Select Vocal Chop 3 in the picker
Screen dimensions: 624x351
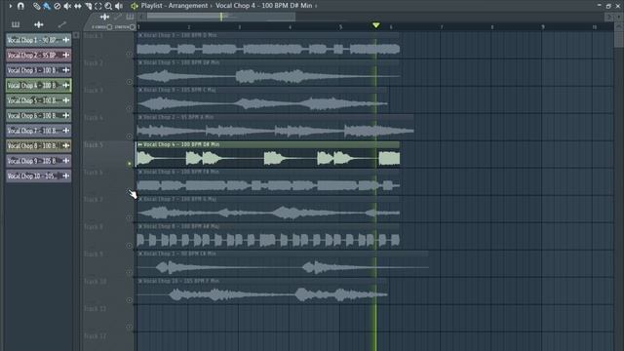click(x=39, y=70)
